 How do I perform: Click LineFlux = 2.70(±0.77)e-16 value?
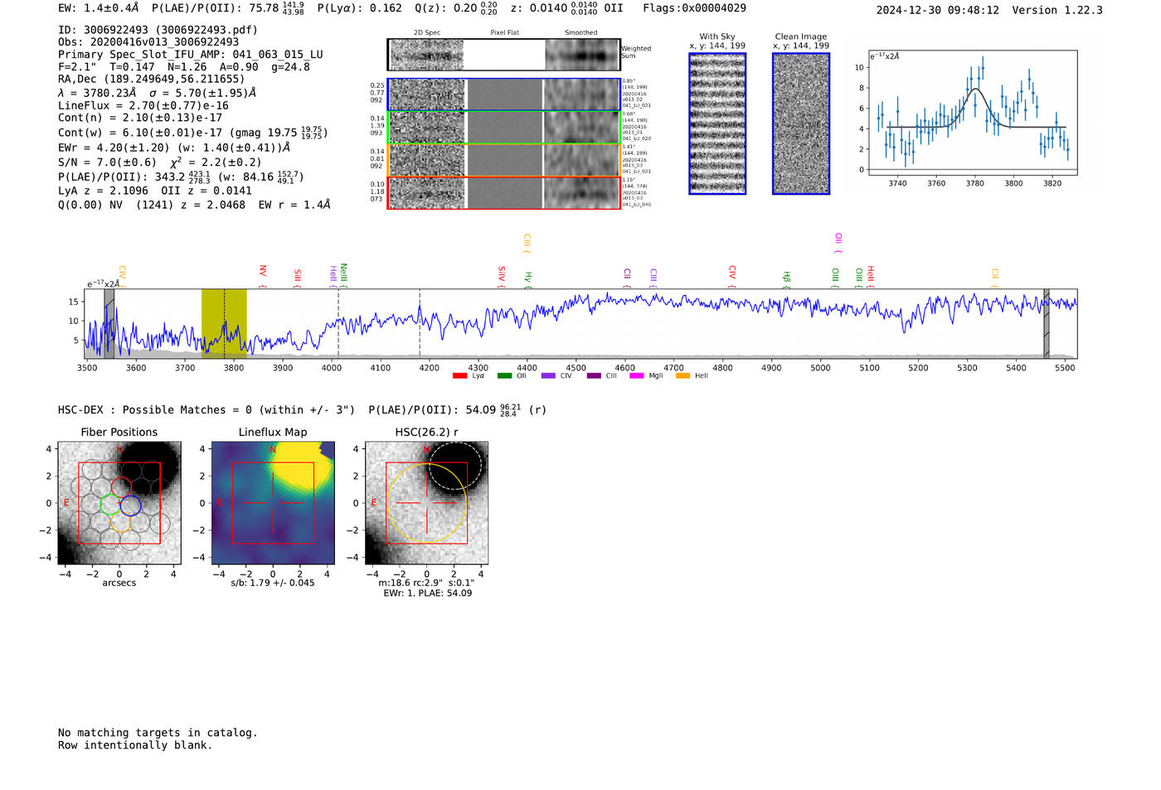pyautogui.click(x=143, y=105)
